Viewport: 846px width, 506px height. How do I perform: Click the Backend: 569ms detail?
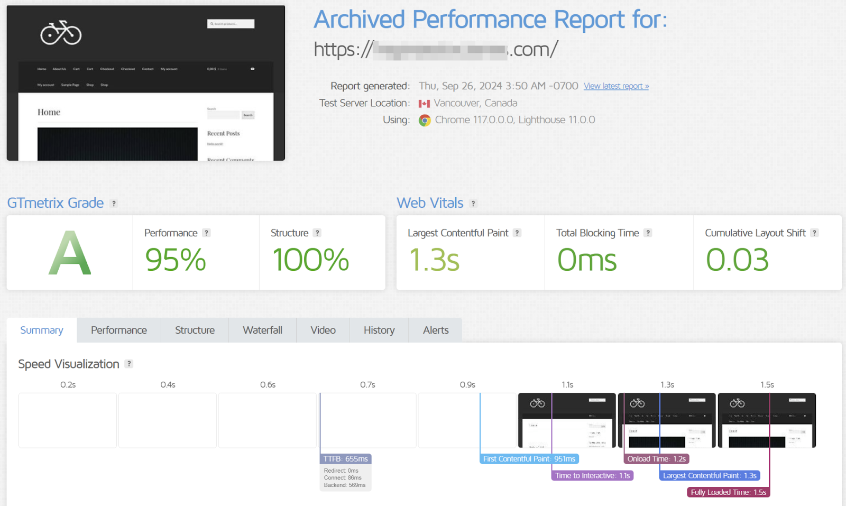(345, 485)
